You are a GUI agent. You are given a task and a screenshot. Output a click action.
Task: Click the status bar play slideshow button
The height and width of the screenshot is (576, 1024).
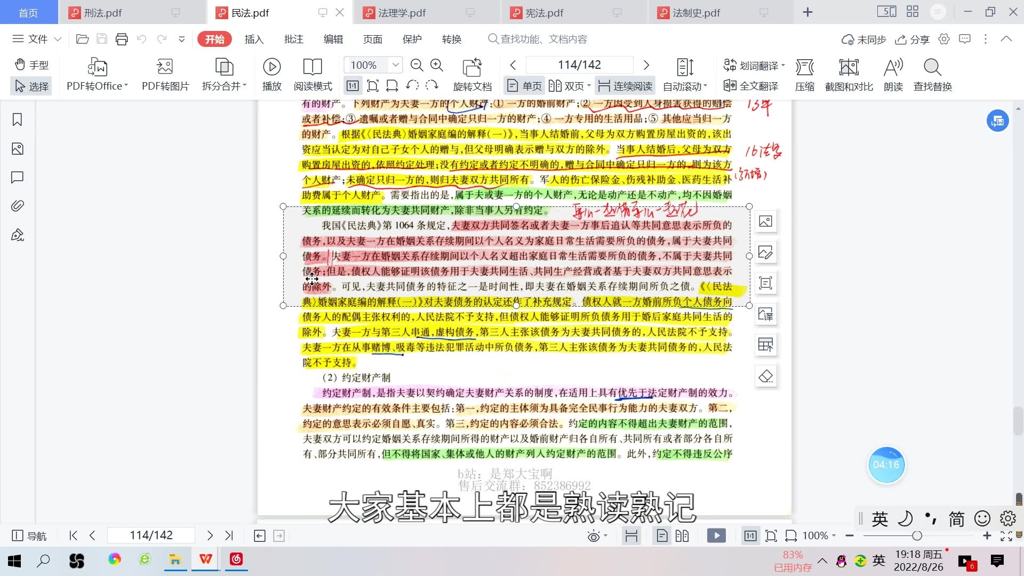point(716,535)
